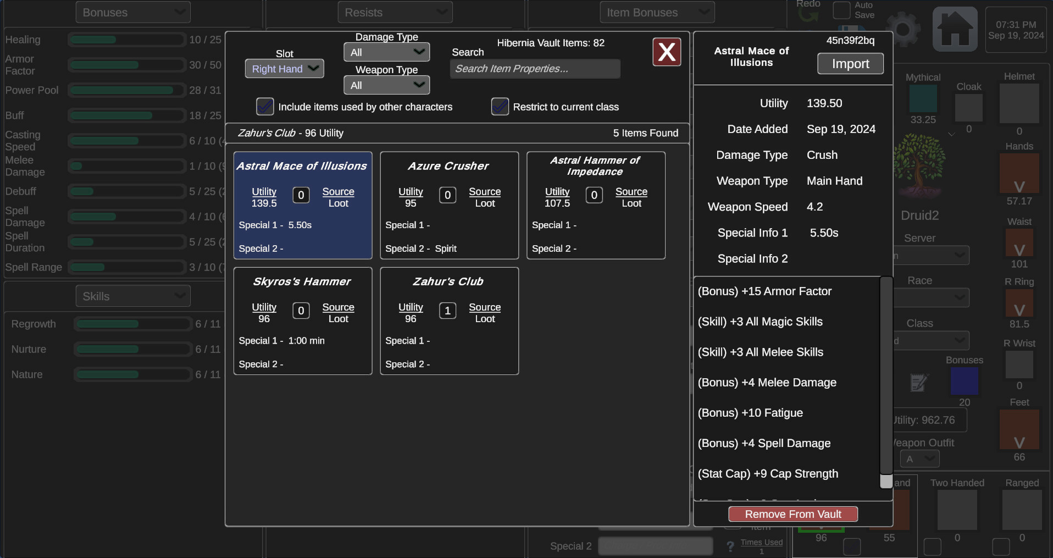1053x558 pixels.
Task: Click count box on Astral Hammer card
Action: coord(594,195)
